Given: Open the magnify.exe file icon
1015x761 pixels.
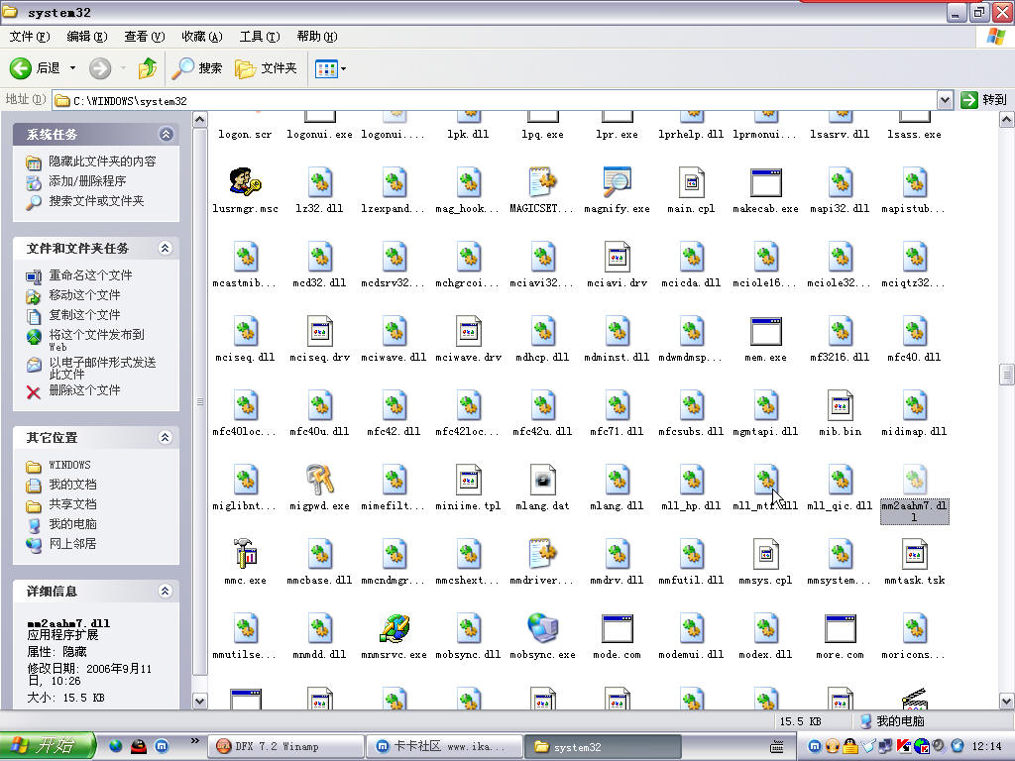Looking at the screenshot, I should tap(617, 182).
